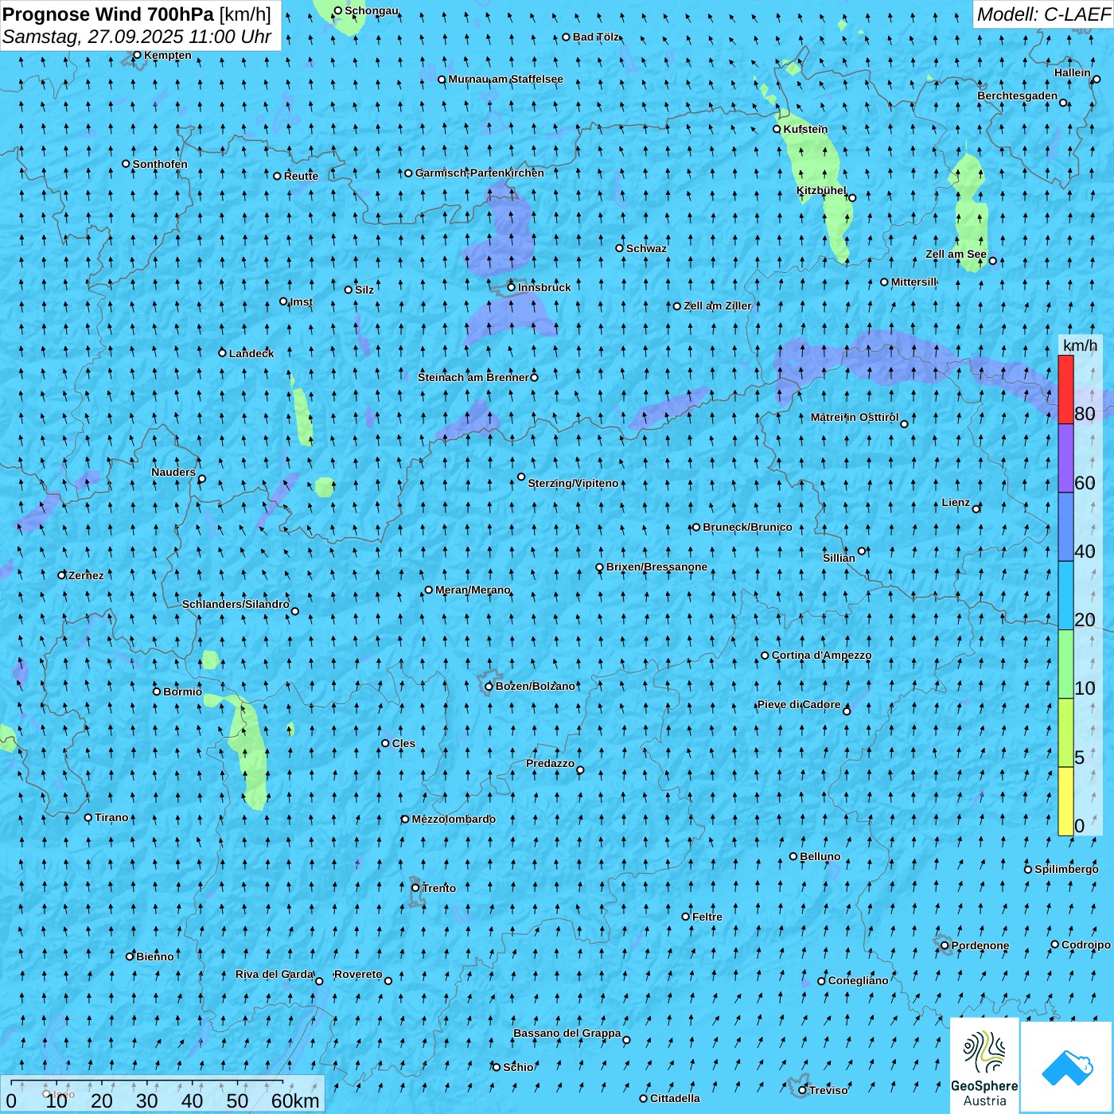1114x1114 pixels.
Task: Click the 'Murnau am Staffelsee' label
Action: pos(505,79)
